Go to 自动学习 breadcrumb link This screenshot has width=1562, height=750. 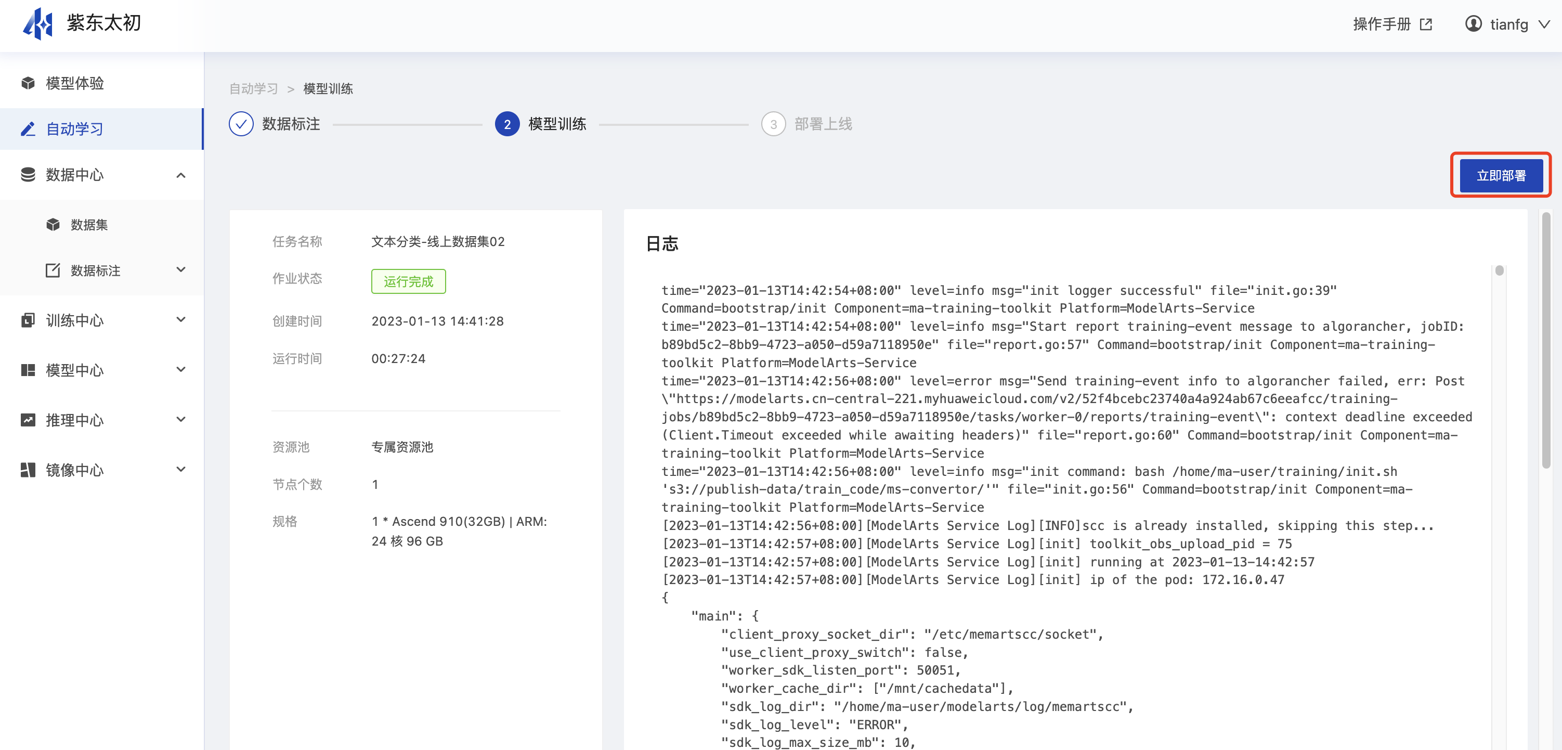(253, 88)
